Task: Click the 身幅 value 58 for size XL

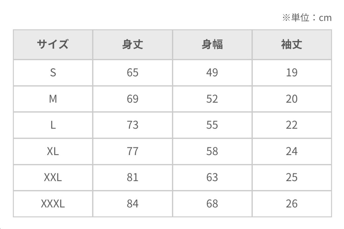Action: click(212, 151)
